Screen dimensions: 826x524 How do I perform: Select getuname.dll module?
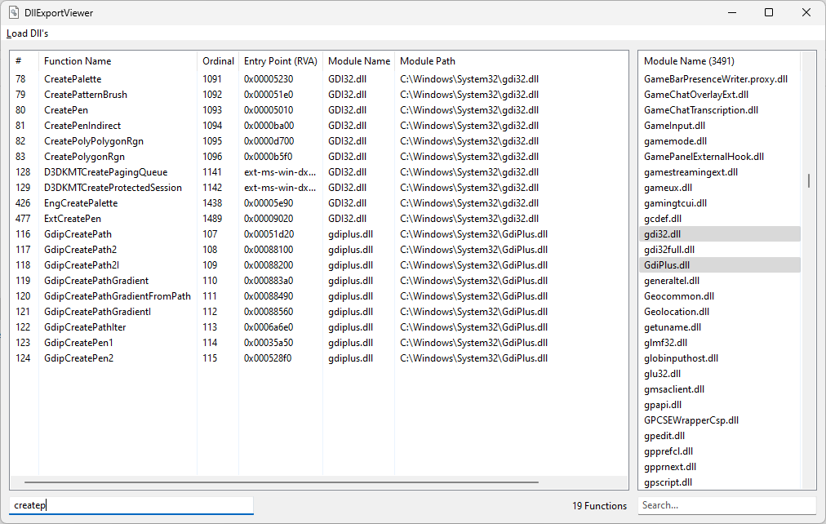coord(720,327)
